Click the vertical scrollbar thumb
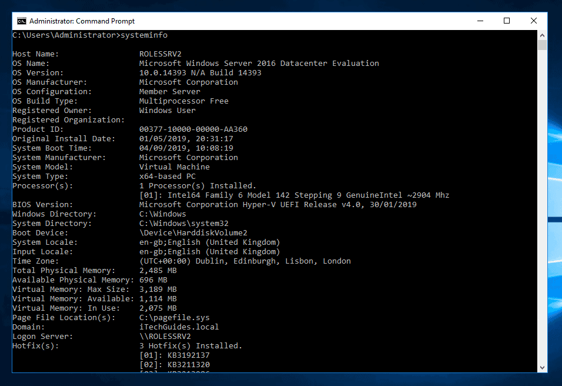The image size is (562, 386). pyautogui.click(x=542, y=45)
